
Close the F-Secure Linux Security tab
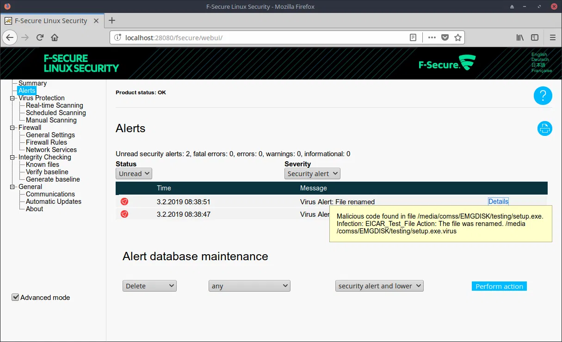tap(96, 21)
